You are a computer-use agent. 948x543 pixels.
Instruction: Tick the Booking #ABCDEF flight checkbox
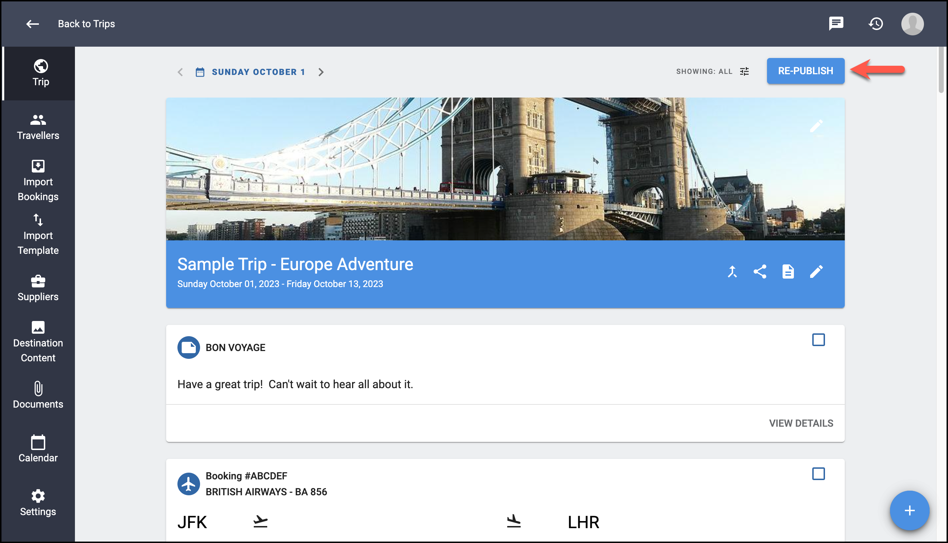tap(818, 474)
